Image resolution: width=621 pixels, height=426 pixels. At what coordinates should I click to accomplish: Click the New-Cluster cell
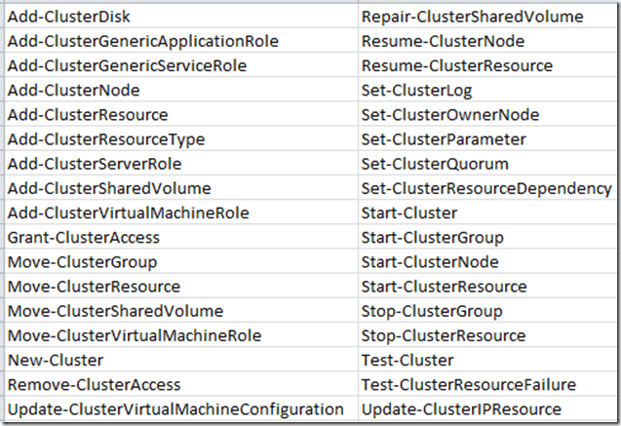coord(55,360)
